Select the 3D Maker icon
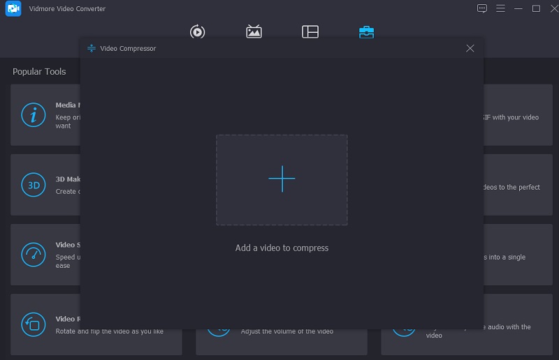Viewport: 559px width, 360px height. point(33,185)
